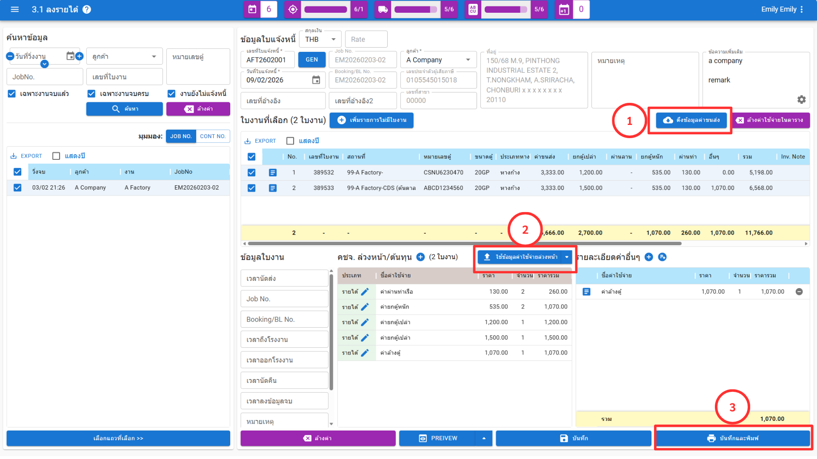Click the GEN invoice number button
Screen dimensions: 817x459
311,60
